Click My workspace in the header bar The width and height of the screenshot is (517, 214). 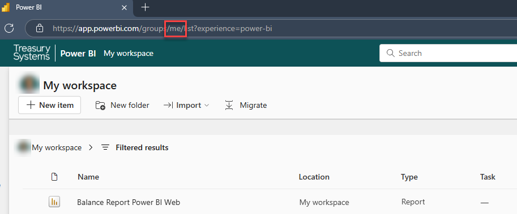point(129,53)
